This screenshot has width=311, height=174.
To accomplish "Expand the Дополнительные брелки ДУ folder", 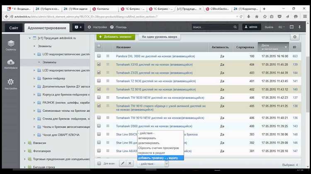I will point(34,86).
